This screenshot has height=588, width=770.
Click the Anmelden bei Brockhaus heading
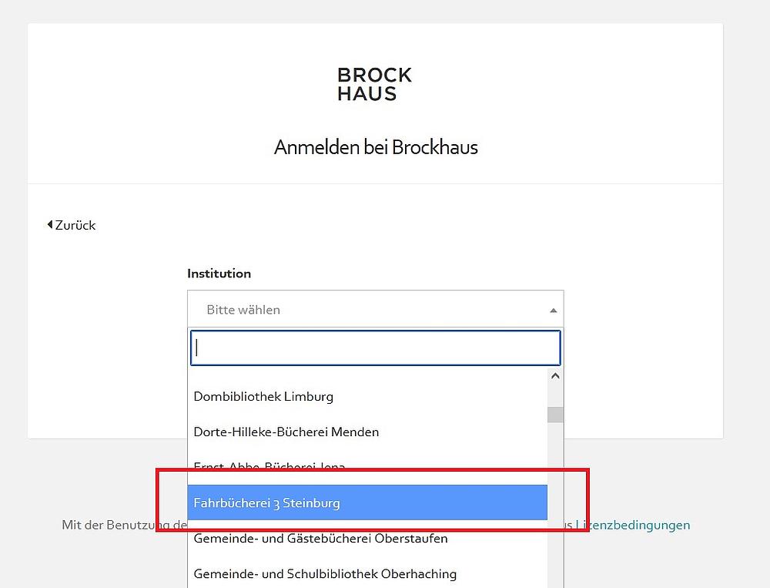click(x=376, y=147)
